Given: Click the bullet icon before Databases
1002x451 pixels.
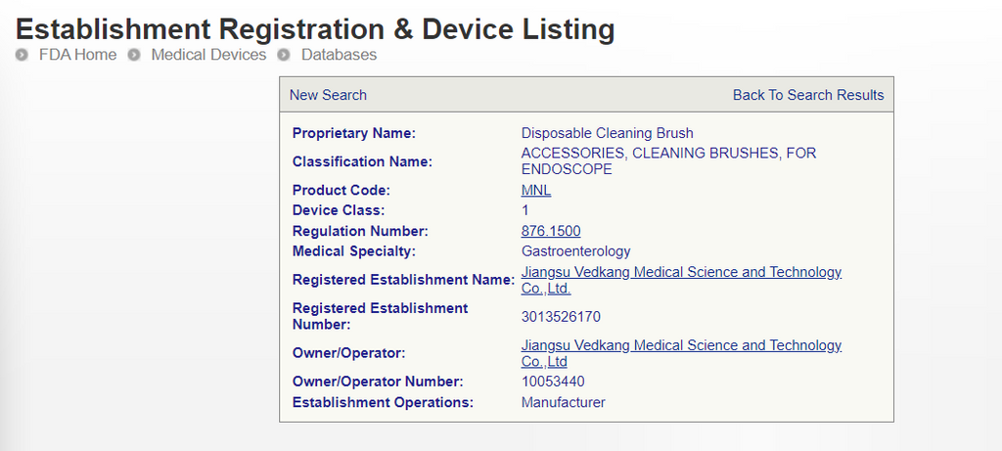Looking at the screenshot, I should pyautogui.click(x=284, y=55).
